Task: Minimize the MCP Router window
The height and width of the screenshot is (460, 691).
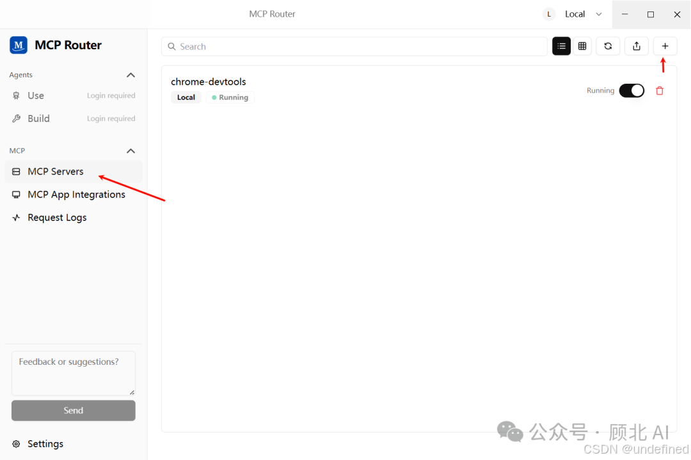Action: pos(625,14)
